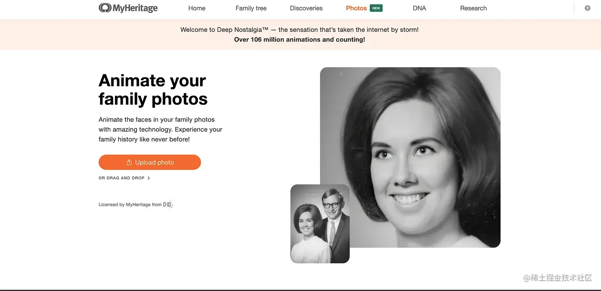Go to the Research menu
The width and height of the screenshot is (601, 291).
[474, 8]
